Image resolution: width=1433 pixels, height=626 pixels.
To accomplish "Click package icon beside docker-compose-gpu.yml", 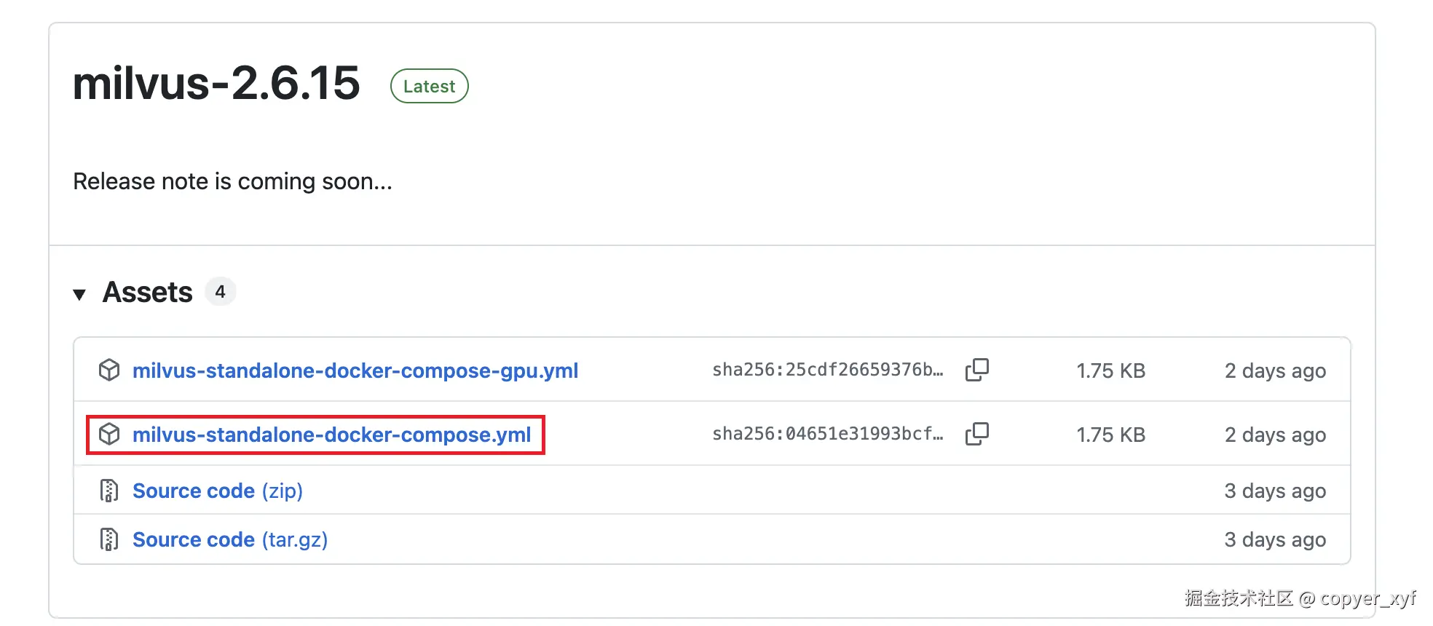I will click(109, 370).
